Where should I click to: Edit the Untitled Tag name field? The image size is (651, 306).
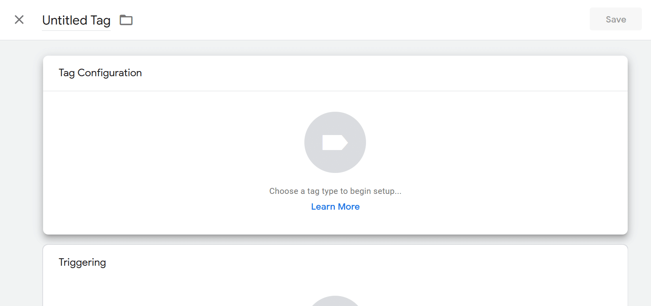[76, 20]
